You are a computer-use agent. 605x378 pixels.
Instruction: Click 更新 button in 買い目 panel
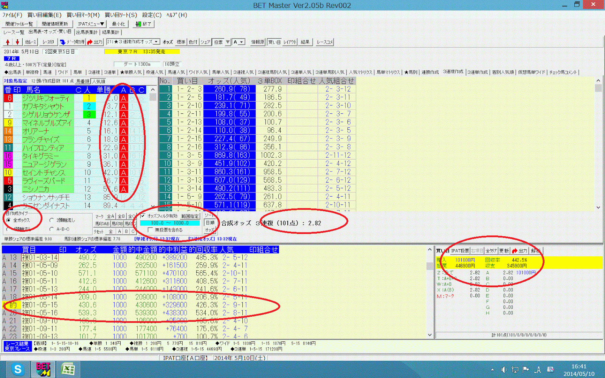tap(504, 251)
